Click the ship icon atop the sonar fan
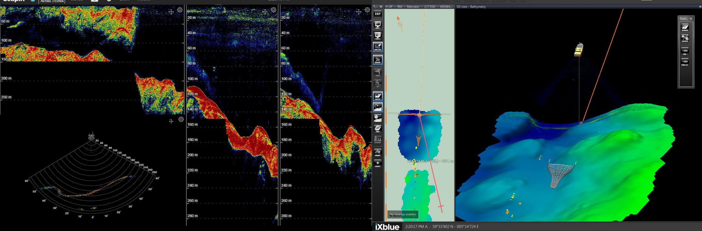Viewport: 702px width, 231px height. click(x=91, y=136)
